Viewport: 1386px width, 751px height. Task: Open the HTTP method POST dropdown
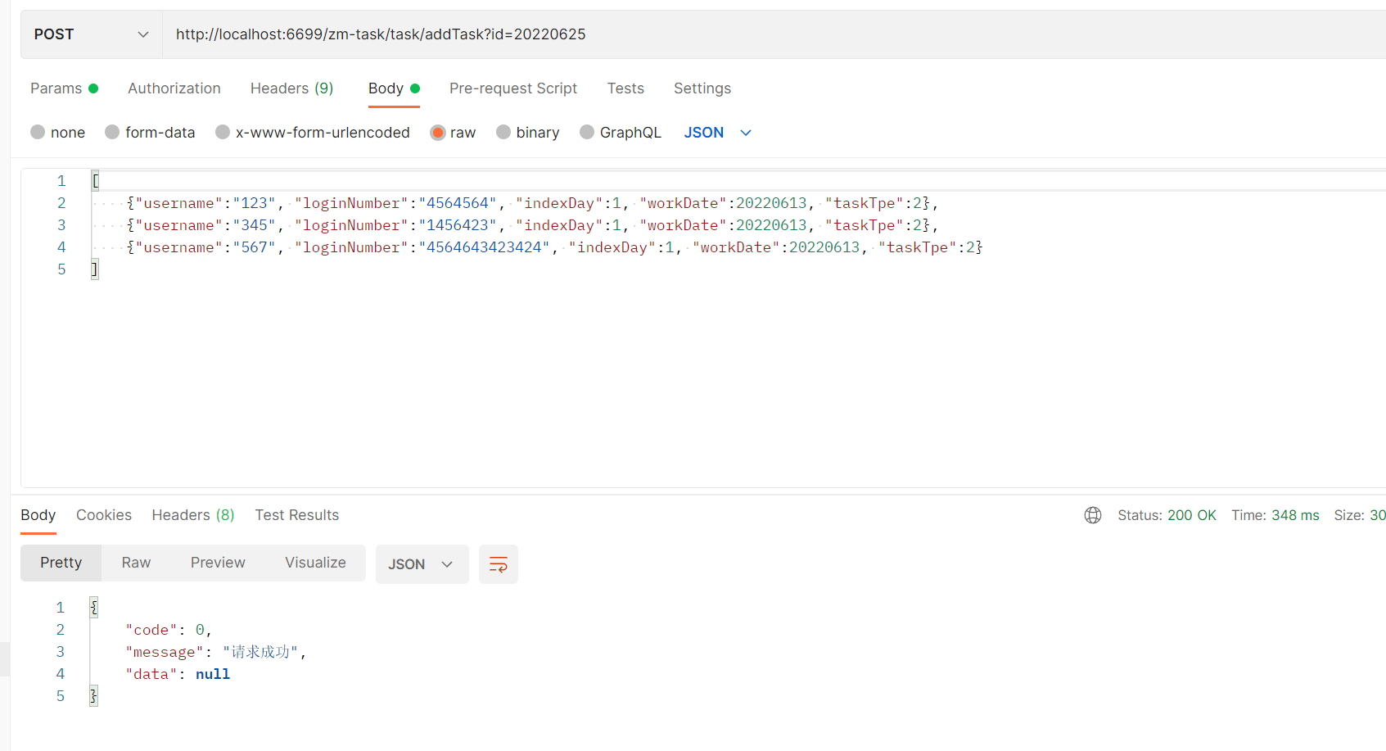click(91, 34)
